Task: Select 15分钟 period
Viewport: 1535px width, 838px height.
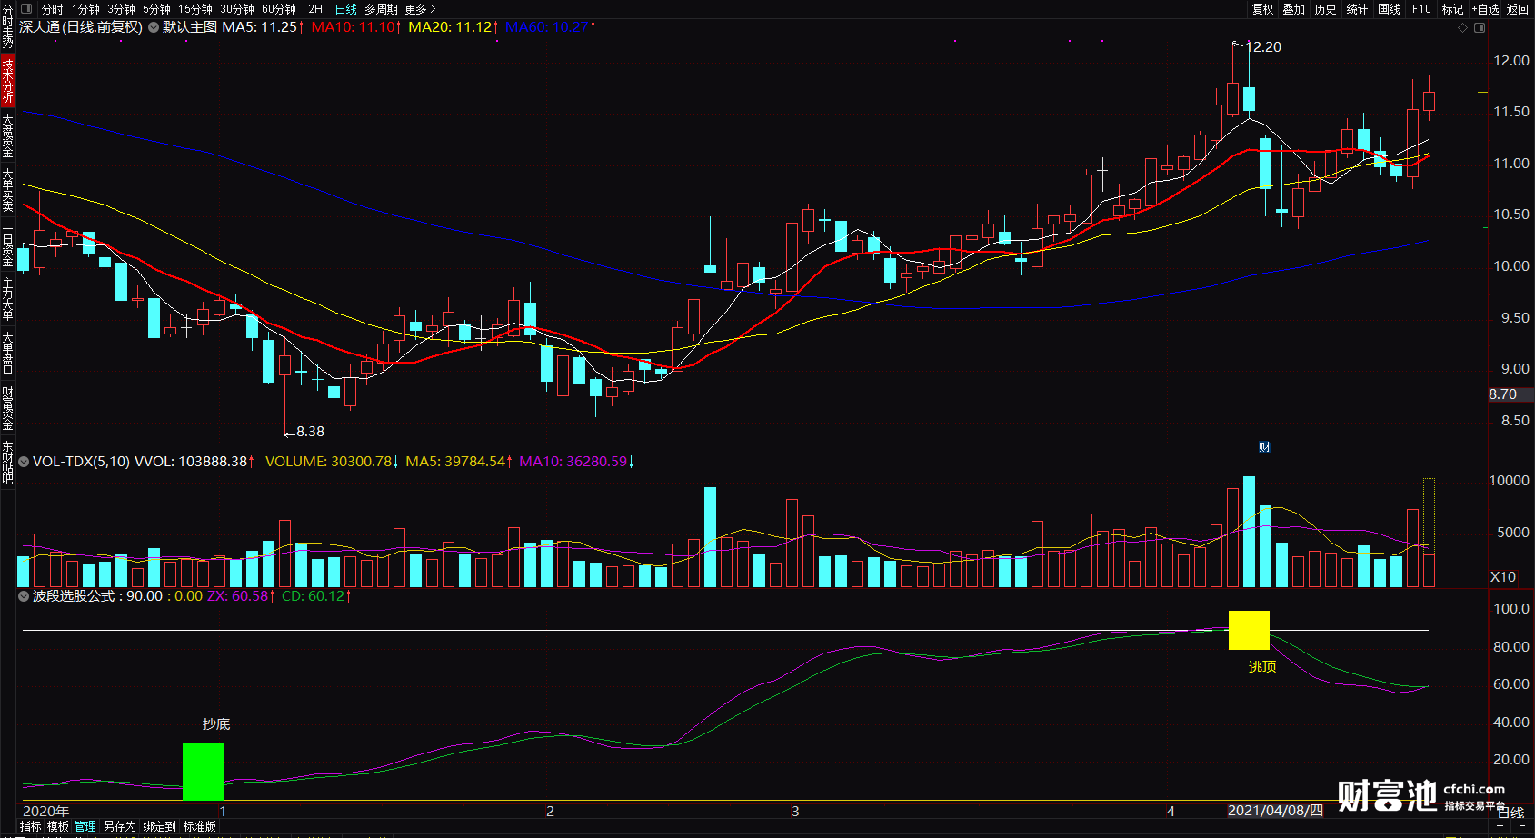Action: (x=194, y=9)
